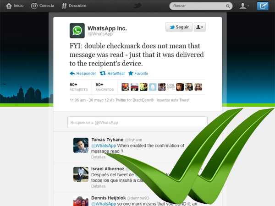Screen dimensions: 275x206
Task: Open the Conecta tab
Action: point(43,6)
